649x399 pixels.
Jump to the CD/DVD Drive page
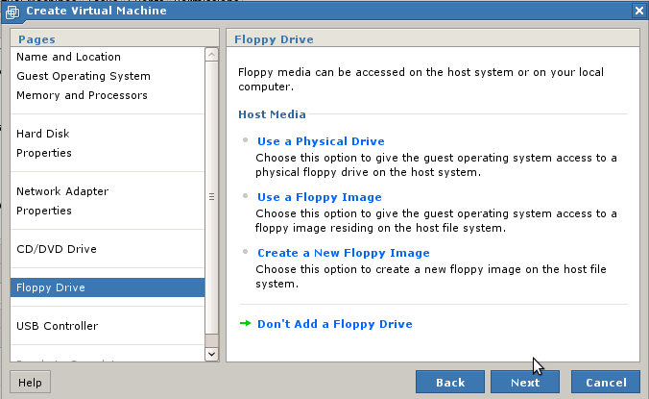[x=56, y=249]
